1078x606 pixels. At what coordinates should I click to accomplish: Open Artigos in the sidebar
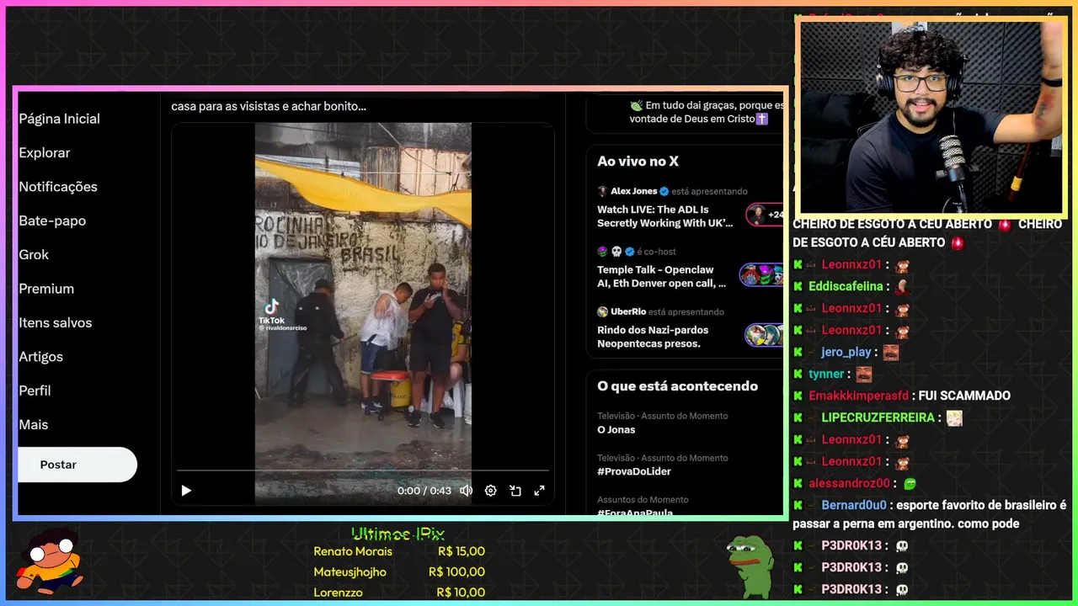[41, 357]
